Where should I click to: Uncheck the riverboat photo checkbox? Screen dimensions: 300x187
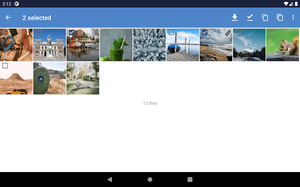(x=72, y=33)
